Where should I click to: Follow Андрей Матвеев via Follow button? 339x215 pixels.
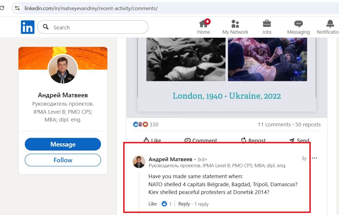point(63,160)
